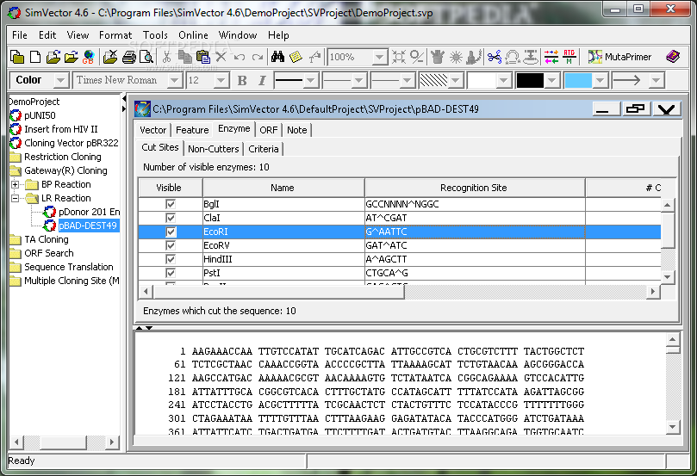697x476 pixels.
Task: Click the Copy icon
Action: 184,57
